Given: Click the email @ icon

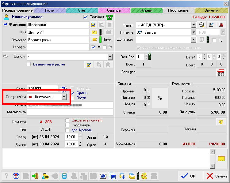Looking at the screenshot, I should (x=103, y=176).
